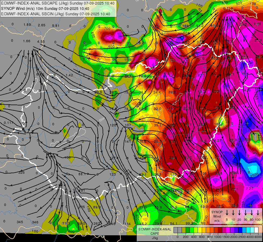Click the 800 tick label on CAPE scale
The height and width of the screenshot is (242, 263).
(210, 237)
